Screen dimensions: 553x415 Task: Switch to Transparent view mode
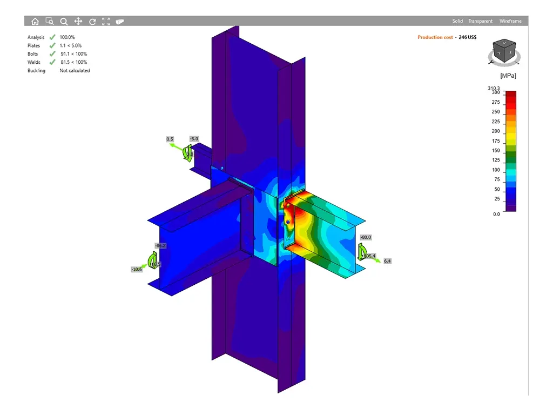tap(480, 21)
